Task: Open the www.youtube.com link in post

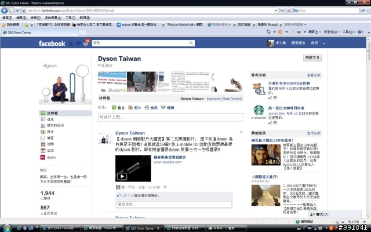Action: 168,162
